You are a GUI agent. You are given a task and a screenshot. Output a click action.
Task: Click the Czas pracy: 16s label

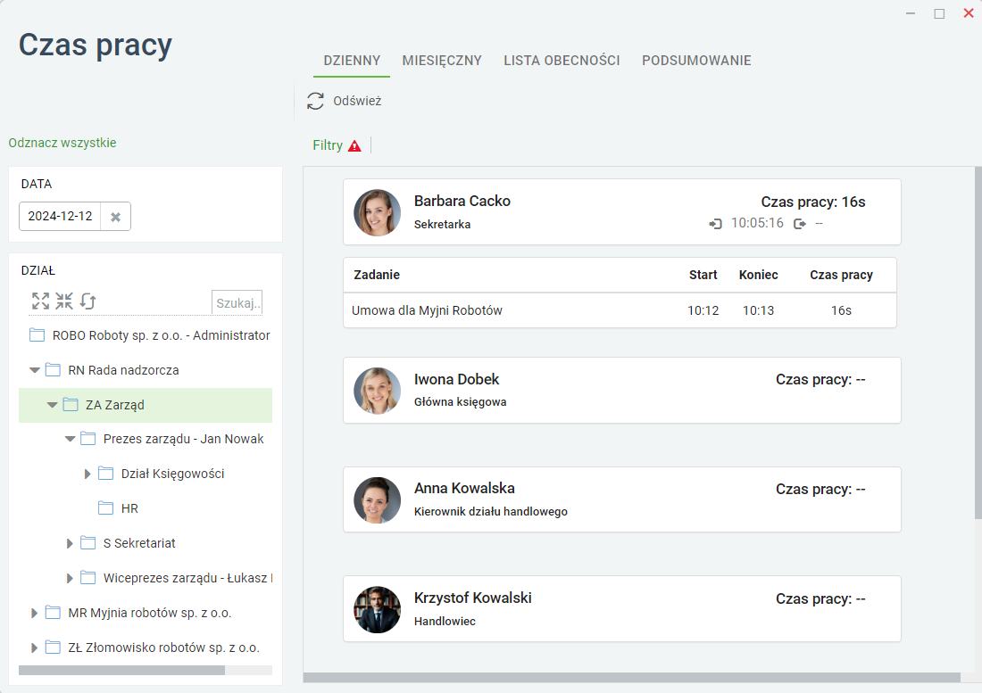pos(813,202)
